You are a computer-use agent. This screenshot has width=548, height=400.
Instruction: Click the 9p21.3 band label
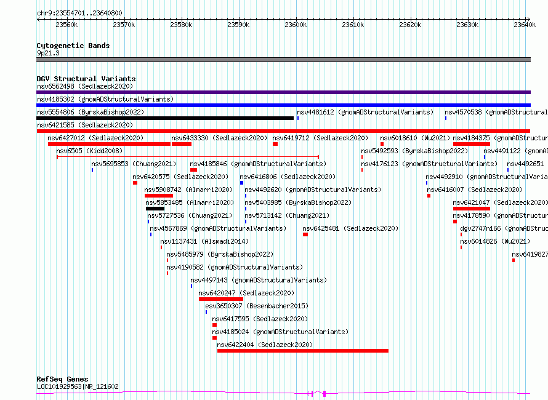click(x=48, y=53)
